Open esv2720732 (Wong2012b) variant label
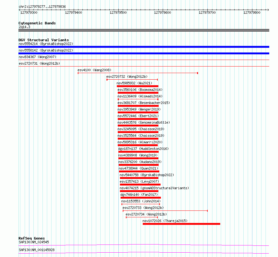This screenshot has width=278, height=257. coord(127,77)
